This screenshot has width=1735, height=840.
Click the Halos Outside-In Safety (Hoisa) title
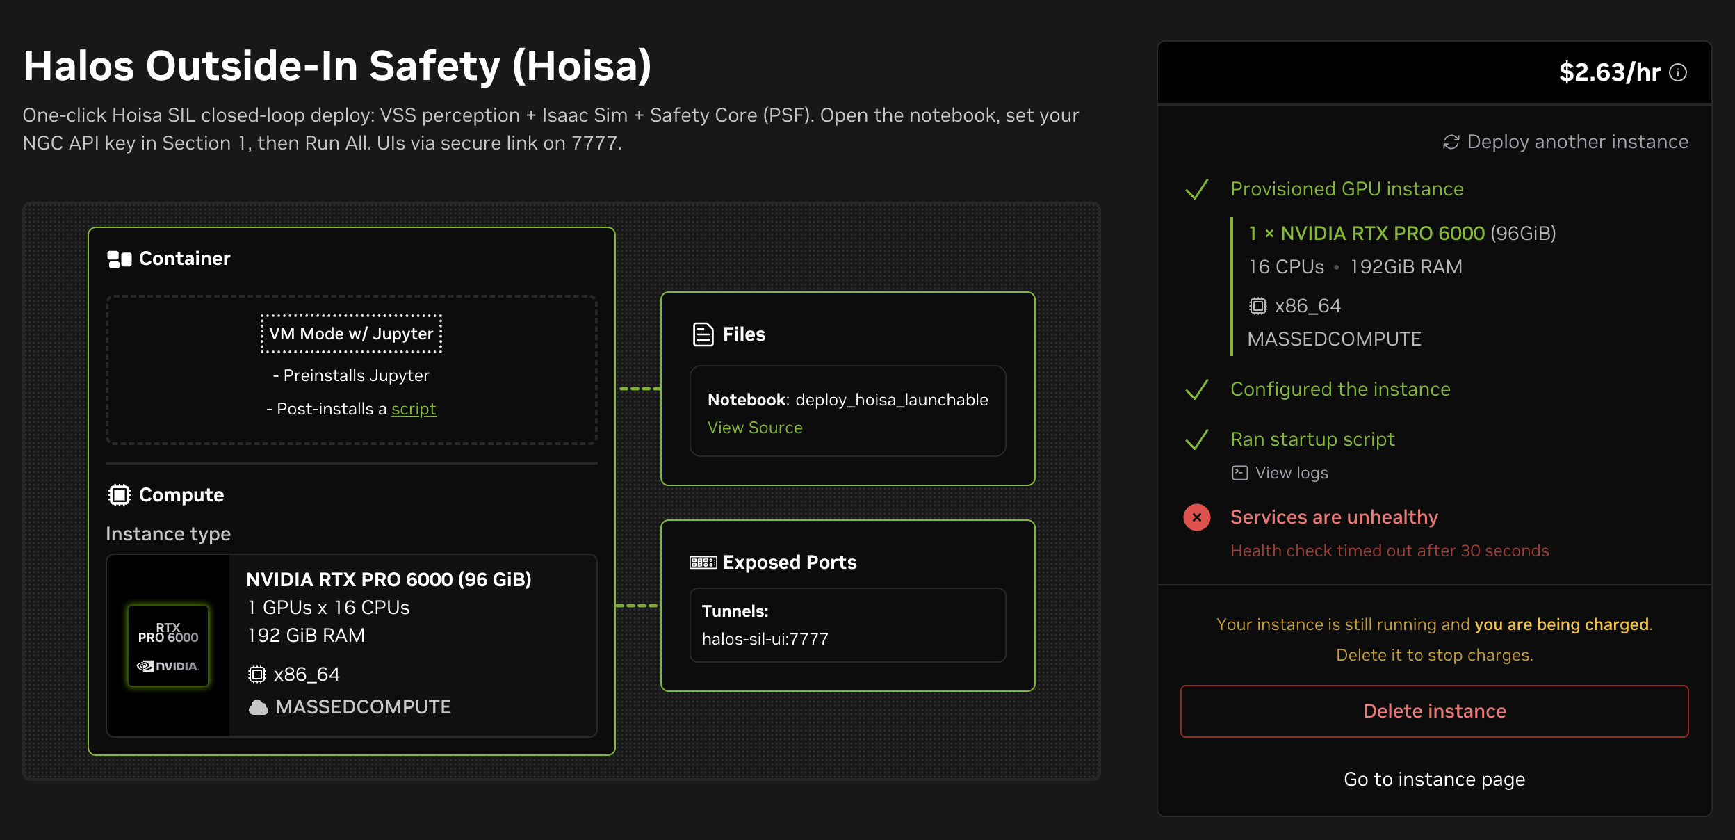click(338, 66)
